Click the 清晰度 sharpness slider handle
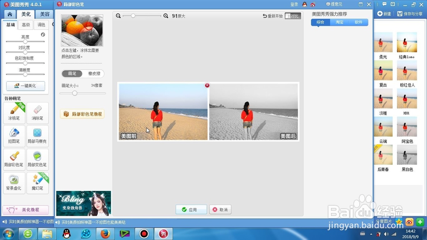 (x=25, y=74)
